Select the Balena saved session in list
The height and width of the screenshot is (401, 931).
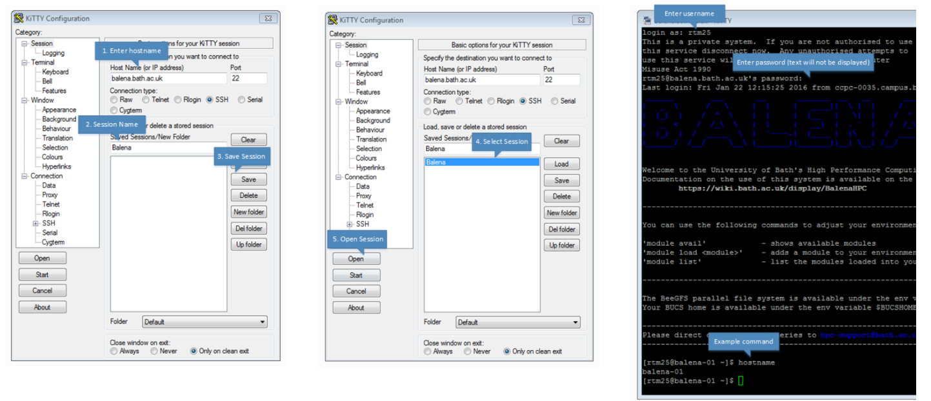coord(482,162)
